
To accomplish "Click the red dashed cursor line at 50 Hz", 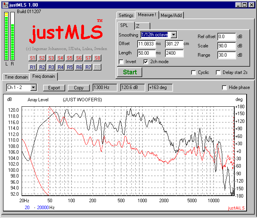I will (49, 151).
